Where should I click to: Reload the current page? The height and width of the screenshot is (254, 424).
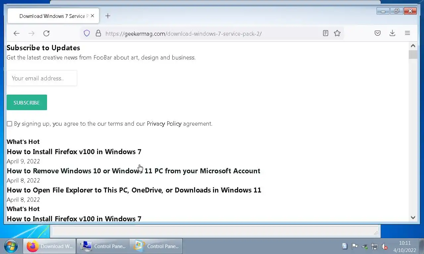[46, 33]
